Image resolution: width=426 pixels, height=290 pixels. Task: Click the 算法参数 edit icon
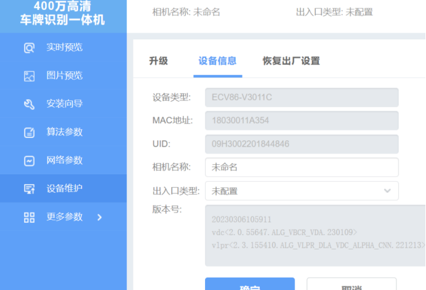[29, 132]
